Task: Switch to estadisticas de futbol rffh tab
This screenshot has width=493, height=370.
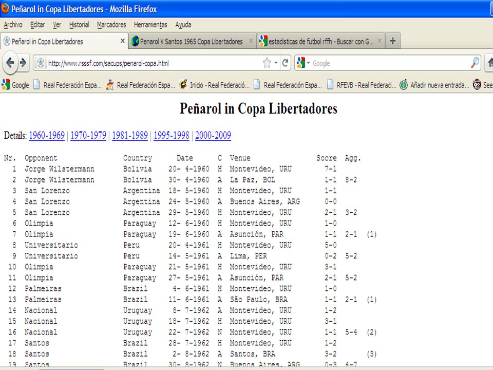Action: click(x=320, y=41)
